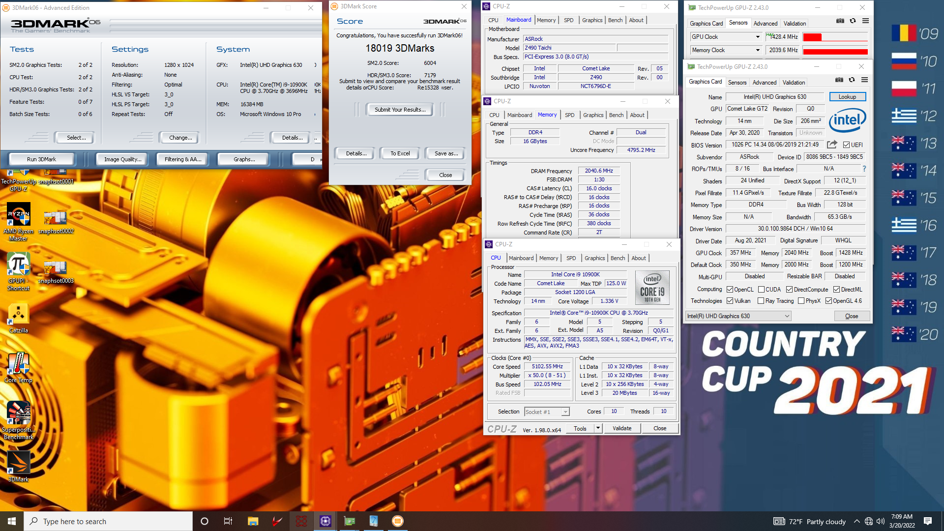
Task: Open the Intel(R) UHD Graphics 630 GPU selector dropdown
Action: point(738,316)
